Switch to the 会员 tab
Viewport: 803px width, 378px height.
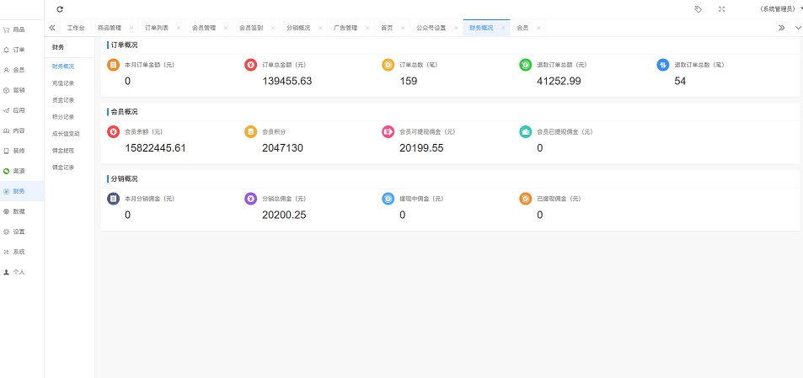point(522,28)
